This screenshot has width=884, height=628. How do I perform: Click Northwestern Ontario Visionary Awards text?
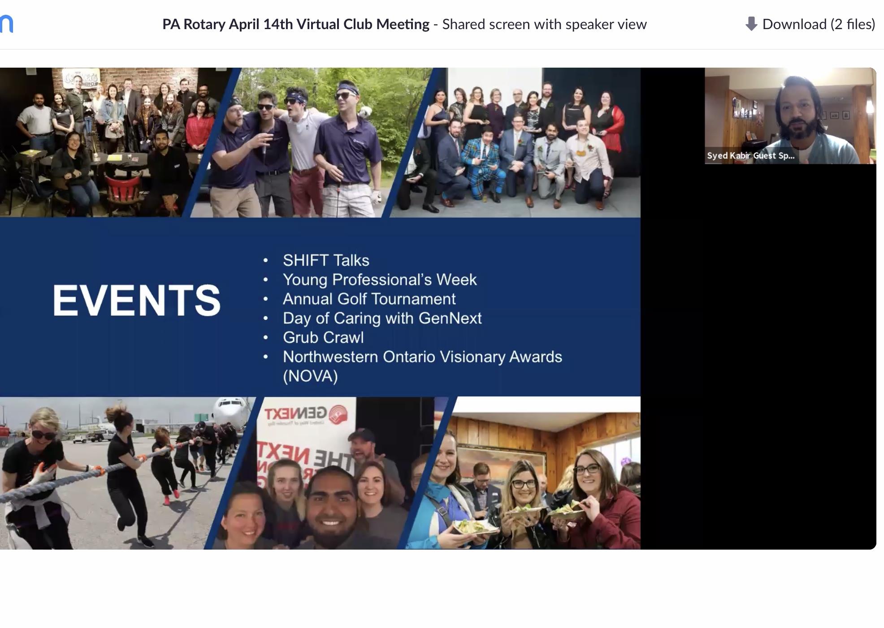[x=422, y=357]
